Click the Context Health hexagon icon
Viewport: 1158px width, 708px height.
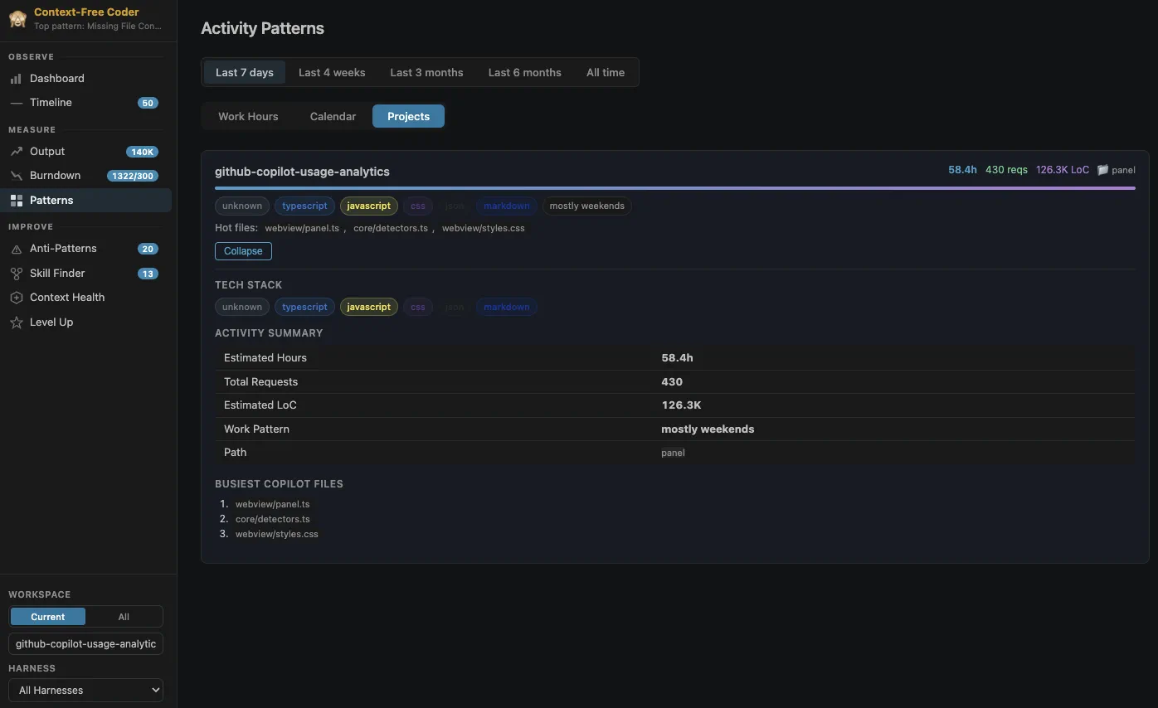[16, 298]
